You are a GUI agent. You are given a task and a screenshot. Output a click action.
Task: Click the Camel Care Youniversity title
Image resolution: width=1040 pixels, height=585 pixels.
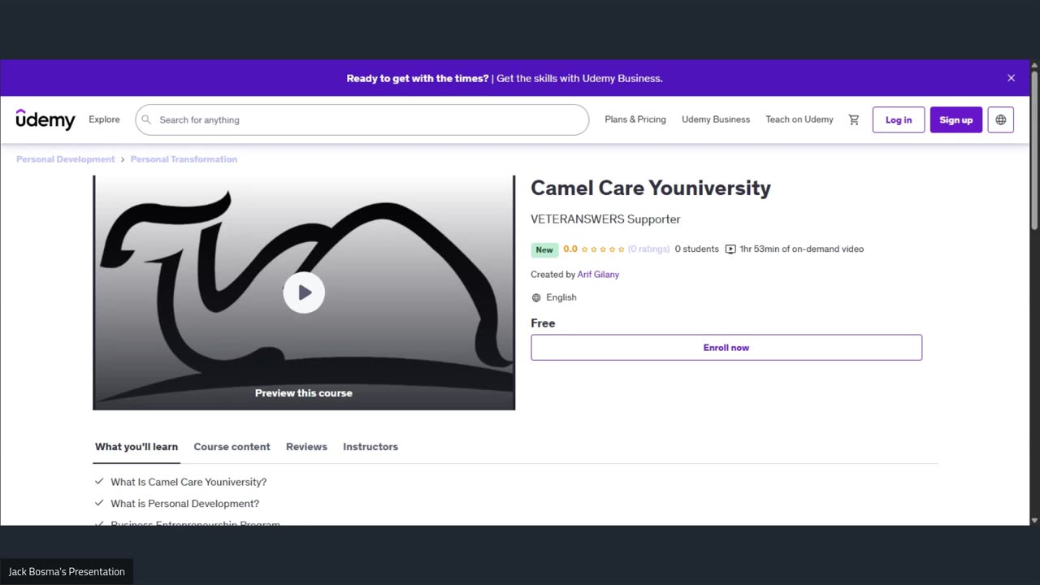click(651, 188)
